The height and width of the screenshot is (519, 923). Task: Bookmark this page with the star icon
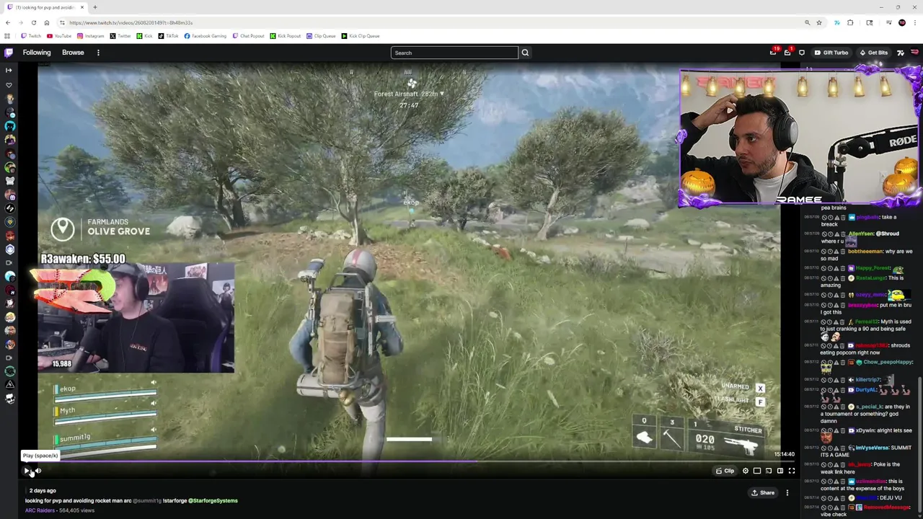(819, 23)
